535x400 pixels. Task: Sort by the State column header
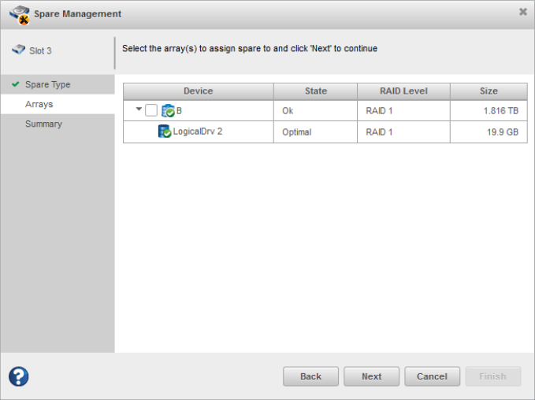[315, 91]
